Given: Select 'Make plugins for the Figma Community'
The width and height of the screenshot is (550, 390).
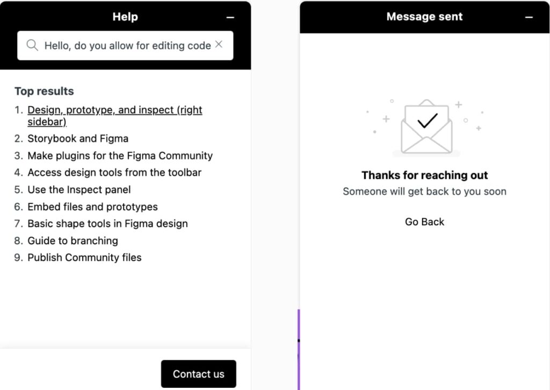Looking at the screenshot, I should click(x=120, y=155).
